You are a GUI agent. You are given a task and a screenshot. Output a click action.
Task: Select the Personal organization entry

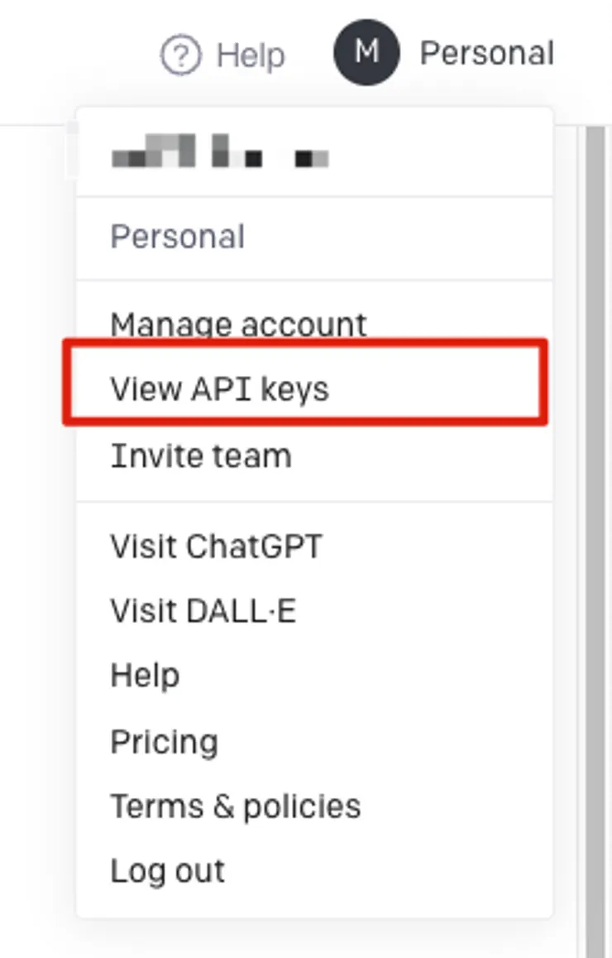click(178, 238)
